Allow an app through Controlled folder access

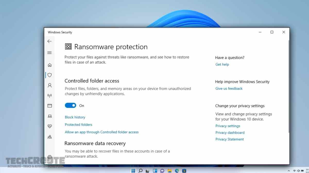coord(102,132)
